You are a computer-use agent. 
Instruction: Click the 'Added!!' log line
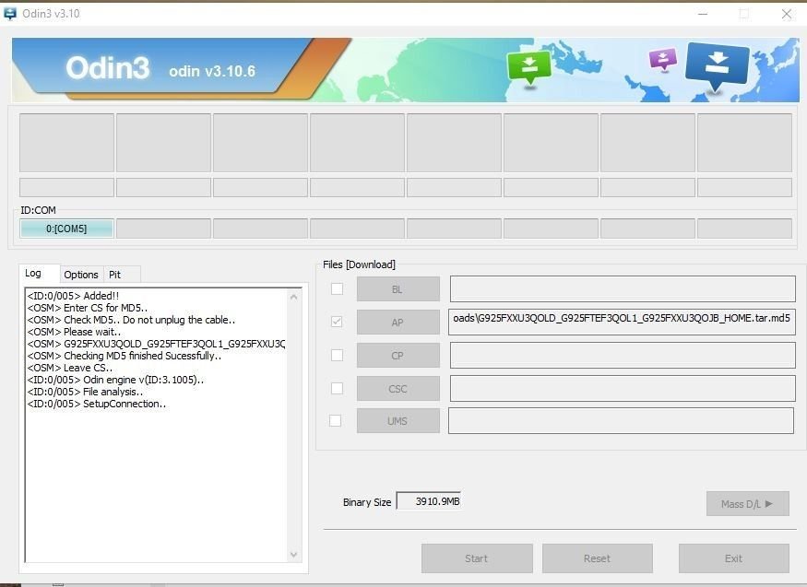point(73,296)
